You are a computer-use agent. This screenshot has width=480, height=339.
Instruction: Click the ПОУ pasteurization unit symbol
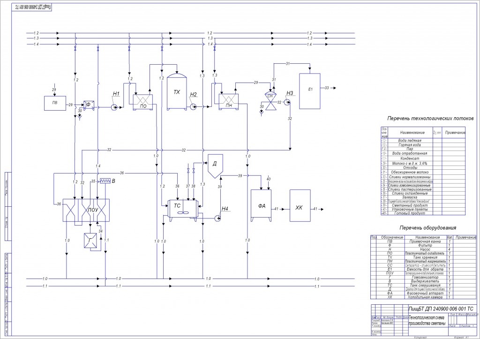pyautogui.click(x=86, y=210)
